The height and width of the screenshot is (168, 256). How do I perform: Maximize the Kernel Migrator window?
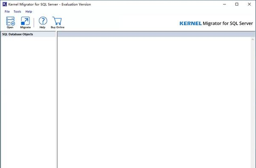237,4
